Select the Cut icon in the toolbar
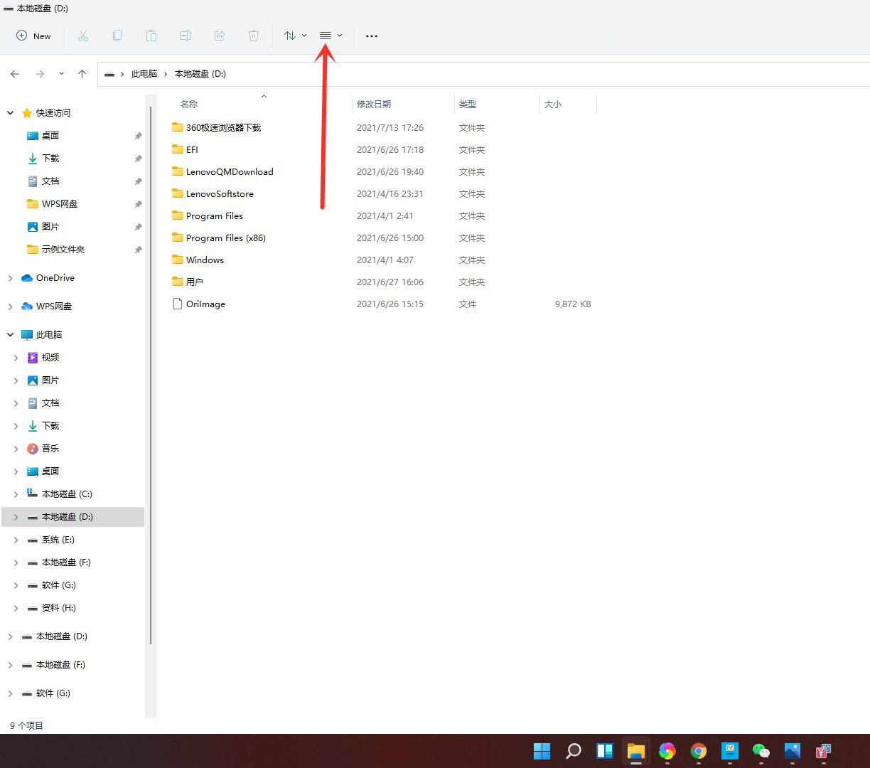This screenshot has width=870, height=768. pyautogui.click(x=83, y=36)
